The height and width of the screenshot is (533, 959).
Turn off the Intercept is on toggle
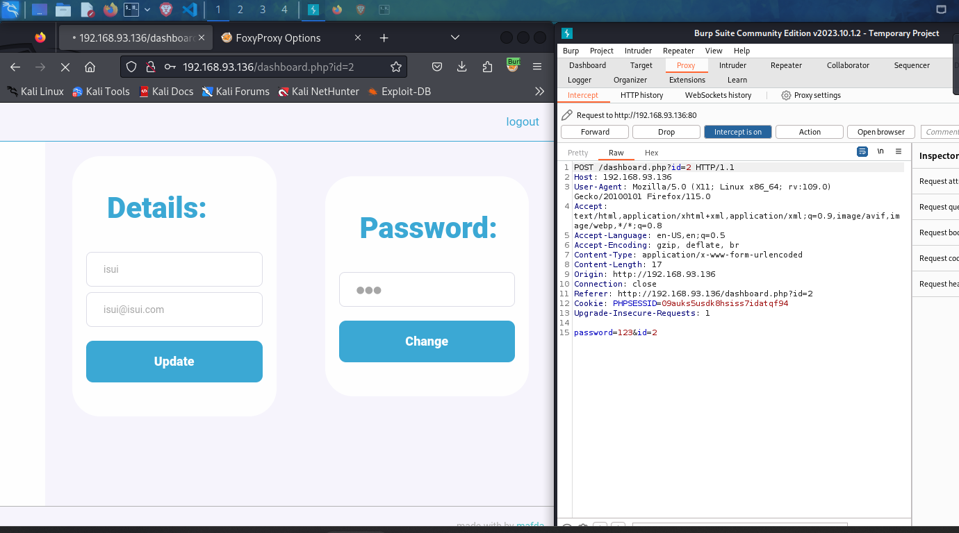(x=737, y=132)
